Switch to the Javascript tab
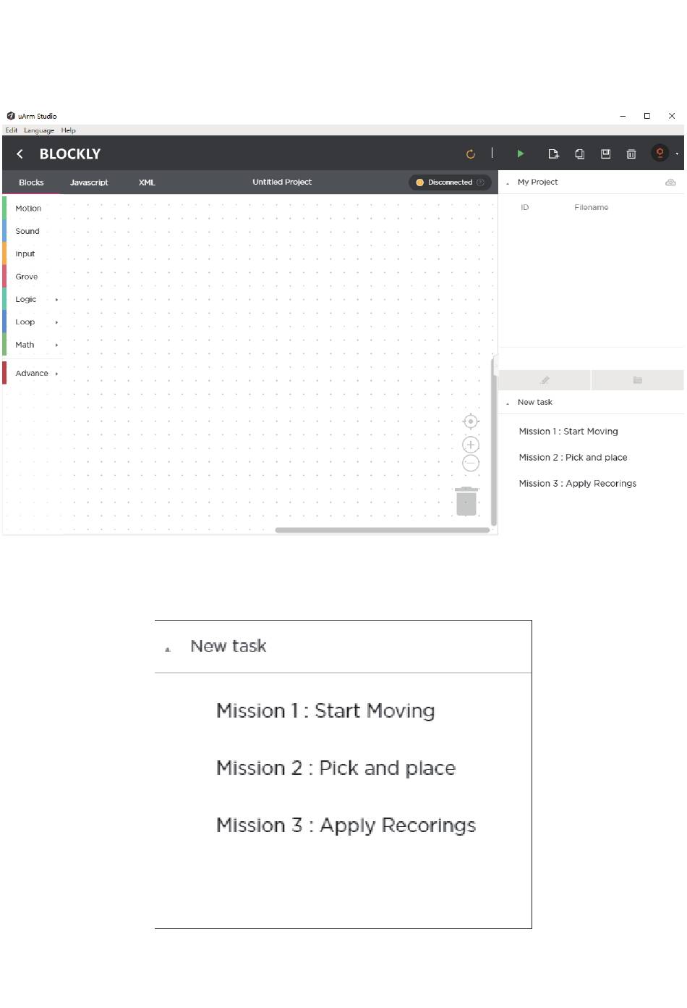687x1008 pixels. (89, 182)
